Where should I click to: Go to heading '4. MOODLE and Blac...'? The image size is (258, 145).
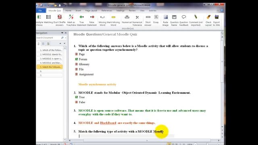coord(50,63)
